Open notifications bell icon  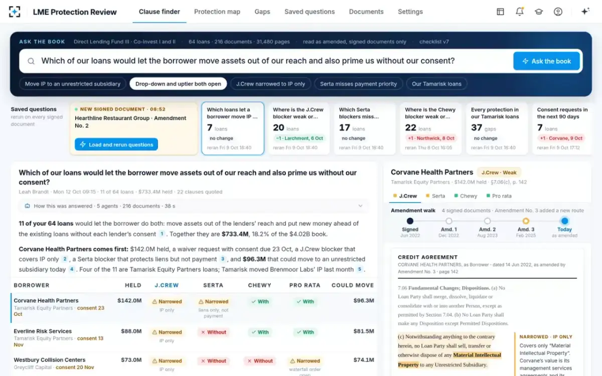click(x=519, y=12)
